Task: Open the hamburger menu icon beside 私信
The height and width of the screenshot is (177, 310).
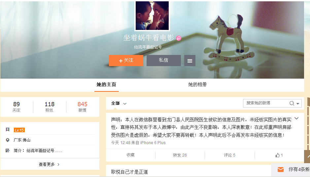Action: pyautogui.click(x=190, y=61)
